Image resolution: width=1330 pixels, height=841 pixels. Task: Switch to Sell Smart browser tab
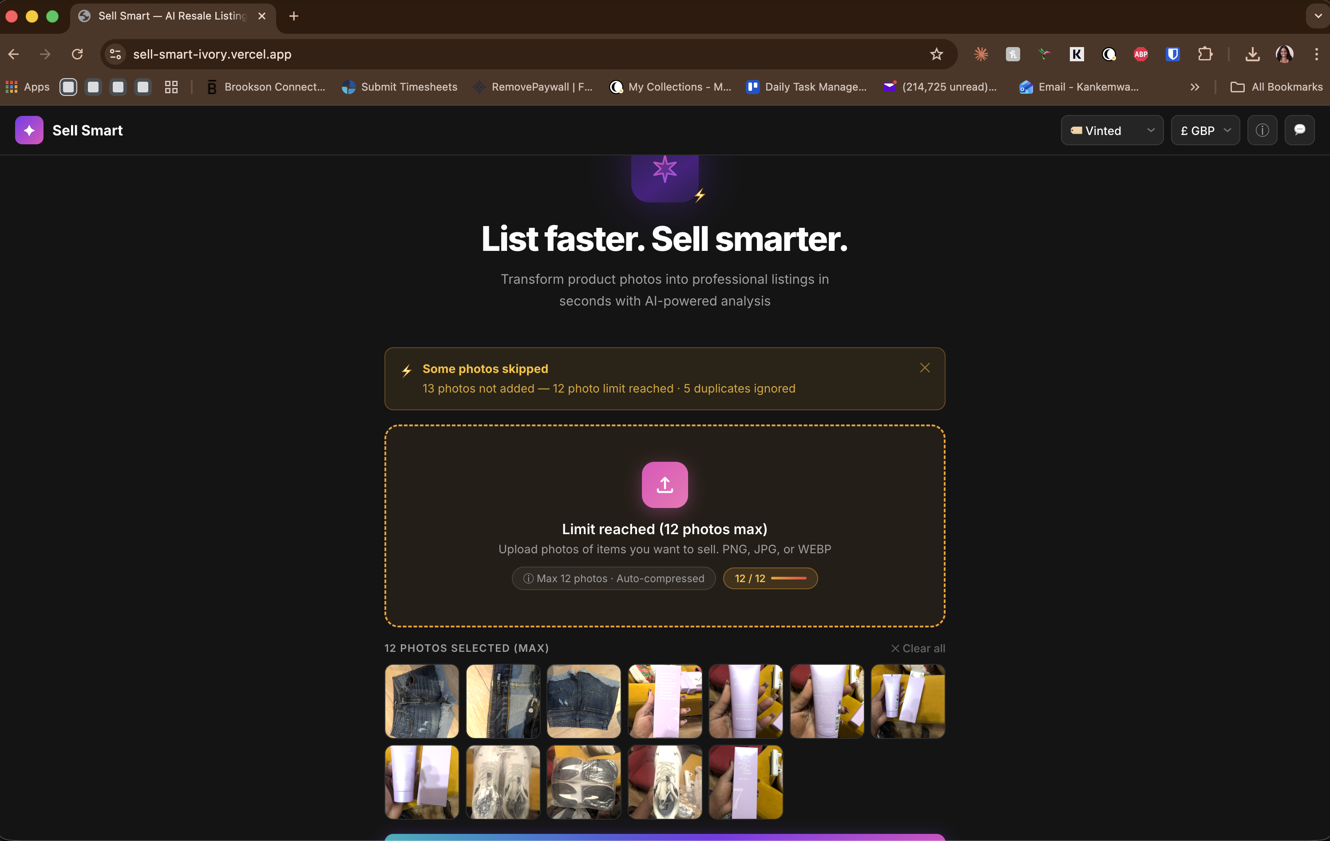tap(171, 16)
